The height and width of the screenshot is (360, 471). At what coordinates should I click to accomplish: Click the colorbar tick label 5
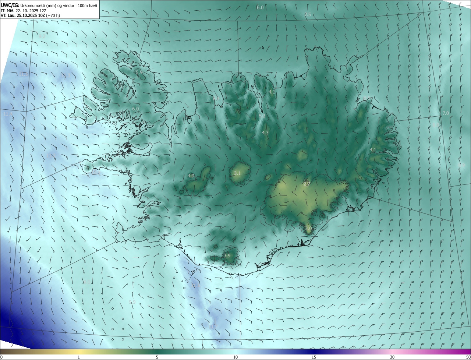pos(157,357)
